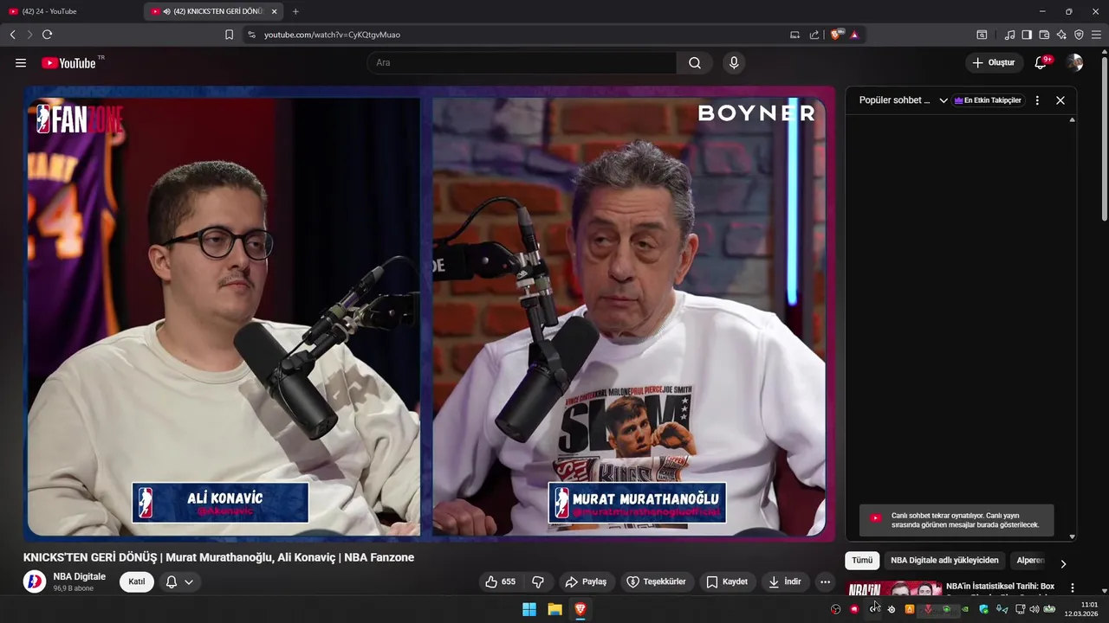Select 'NBA Digitale adlı yükleyiciden' chip

point(944,561)
